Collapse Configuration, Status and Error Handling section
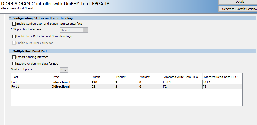 point(10,18)
